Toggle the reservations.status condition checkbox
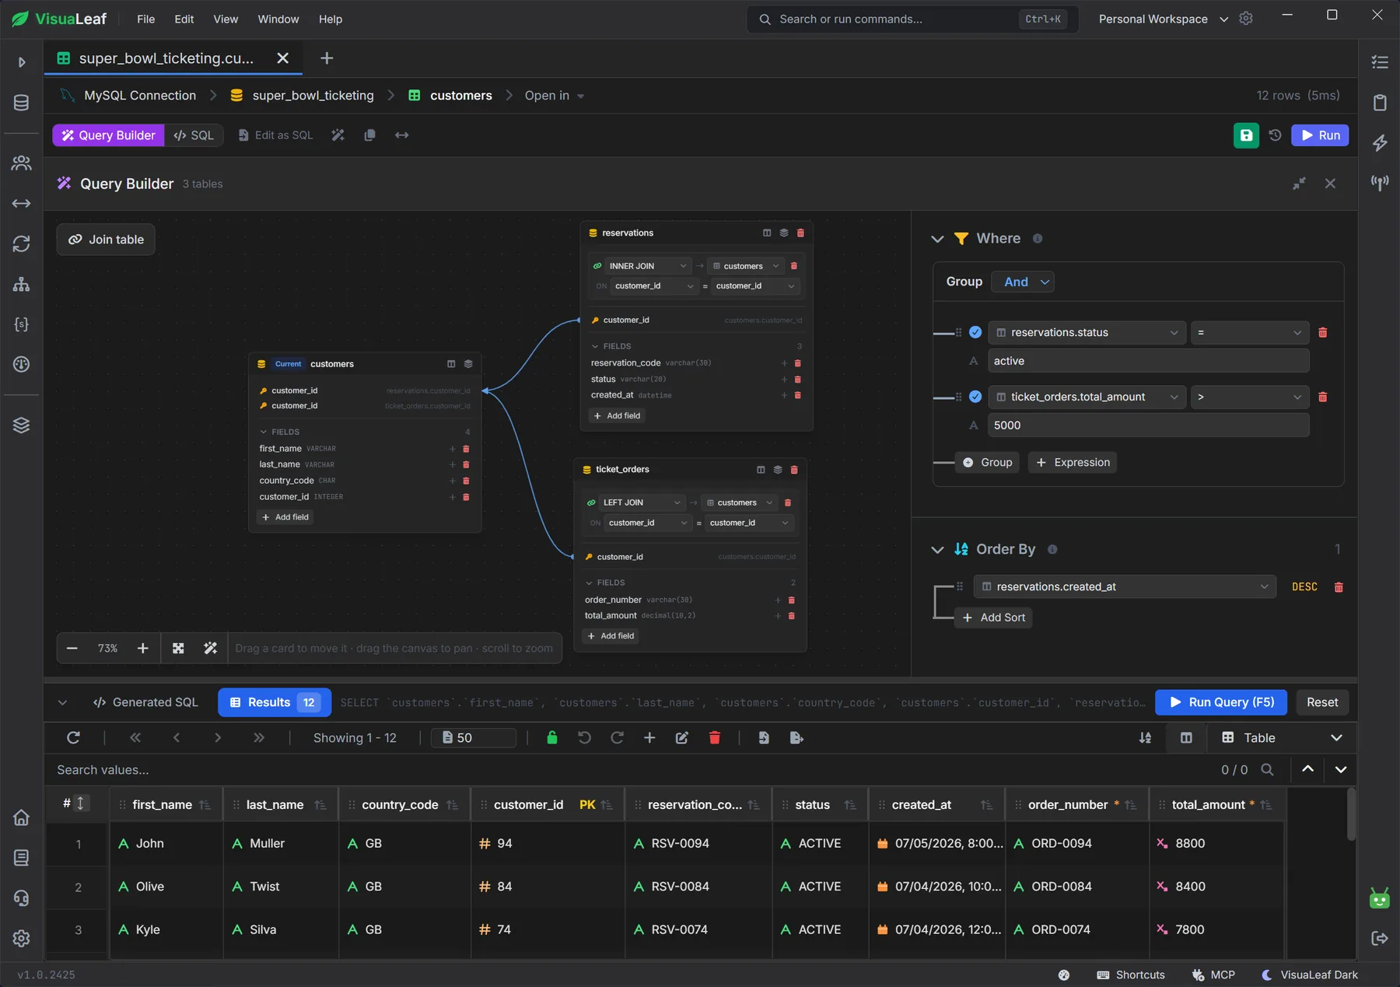The height and width of the screenshot is (987, 1400). click(x=975, y=333)
